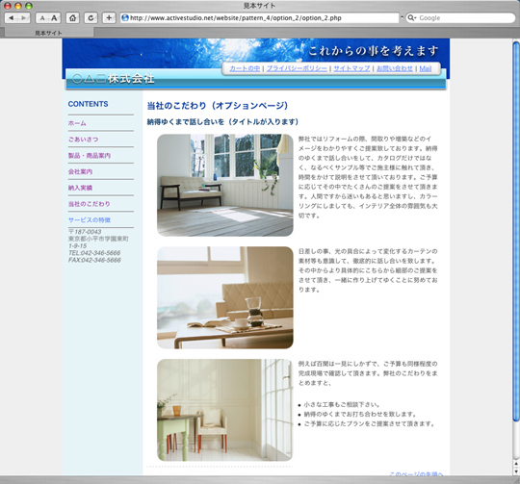Click the FAX:042-346-5666 text
The image size is (520, 484).
(x=94, y=260)
